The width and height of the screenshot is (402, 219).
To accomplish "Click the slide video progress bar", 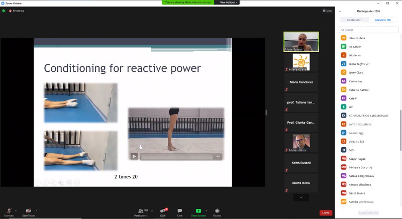I will (176, 157).
